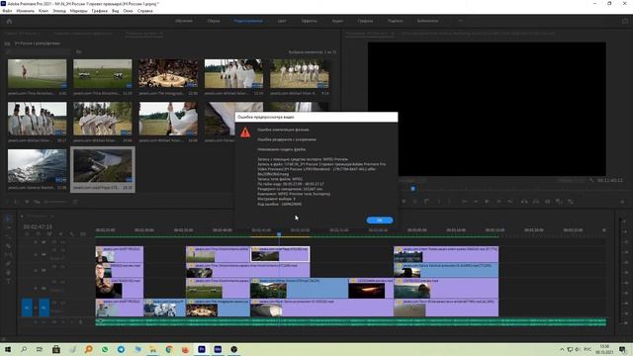This screenshot has height=356, width=633.
Task: Click OK in the preview error dialog
Action: 380,220
